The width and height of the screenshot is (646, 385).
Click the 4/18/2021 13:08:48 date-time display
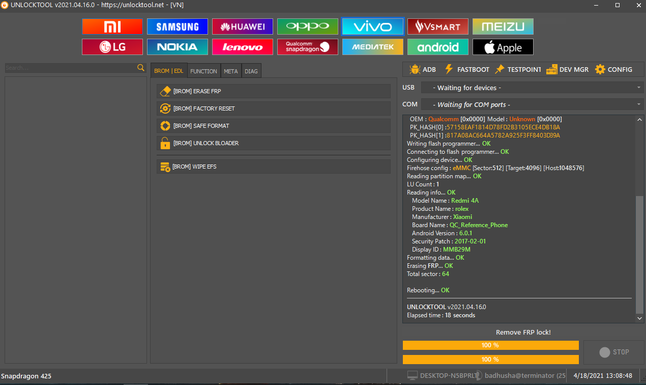pyautogui.click(x=603, y=376)
